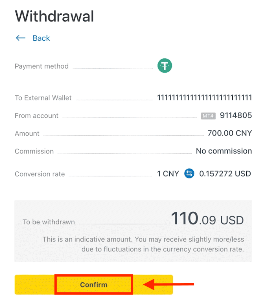
Task: Click the 1 CNY rate text
Action: [x=168, y=174]
